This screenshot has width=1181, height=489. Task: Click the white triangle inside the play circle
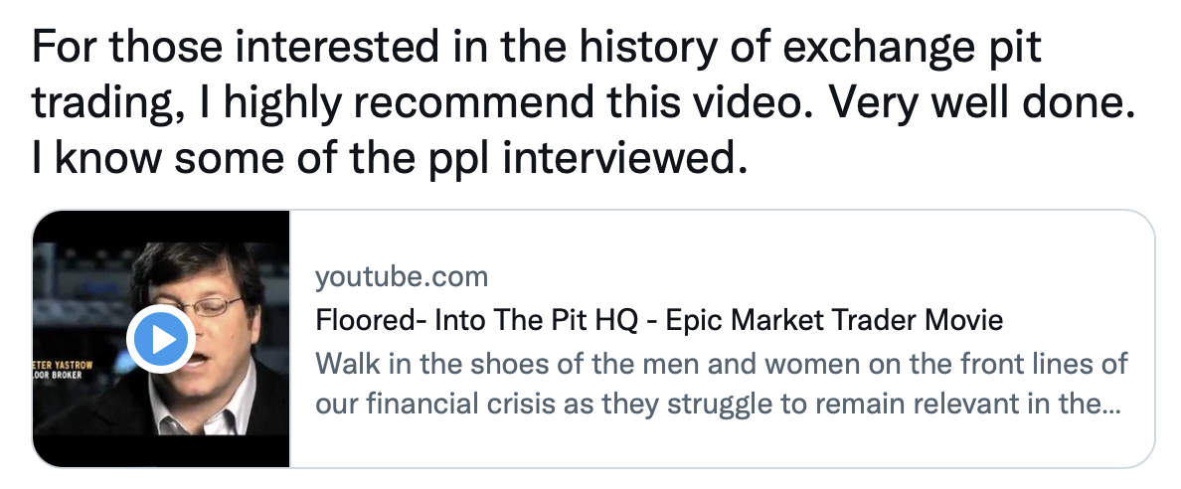coord(163,339)
